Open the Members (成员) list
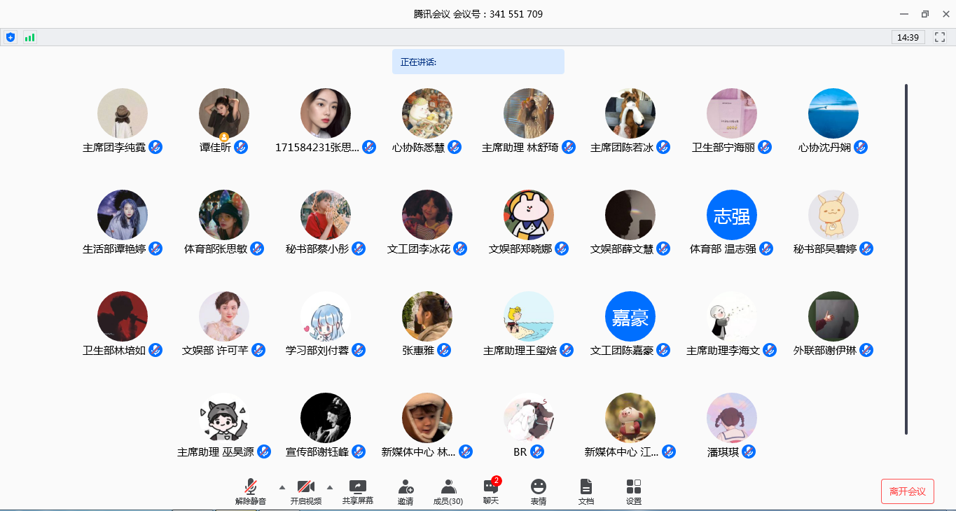The image size is (956, 511). [448, 491]
